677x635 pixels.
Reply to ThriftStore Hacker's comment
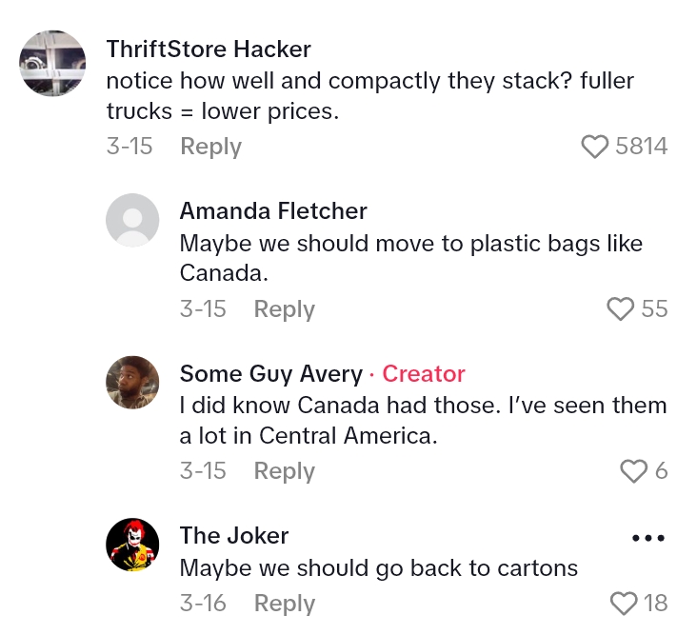(210, 147)
